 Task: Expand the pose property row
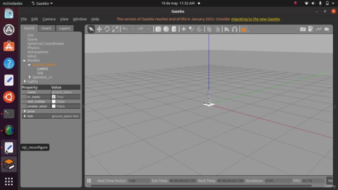25,111
